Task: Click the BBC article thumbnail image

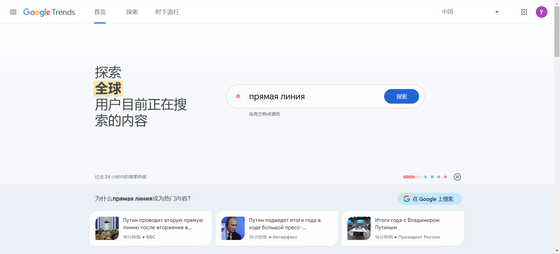Action: coord(107,228)
